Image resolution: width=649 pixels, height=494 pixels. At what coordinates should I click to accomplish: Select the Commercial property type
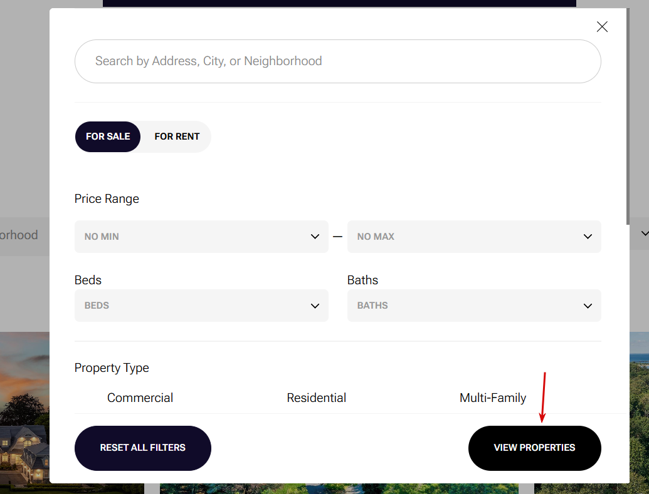[140, 398]
